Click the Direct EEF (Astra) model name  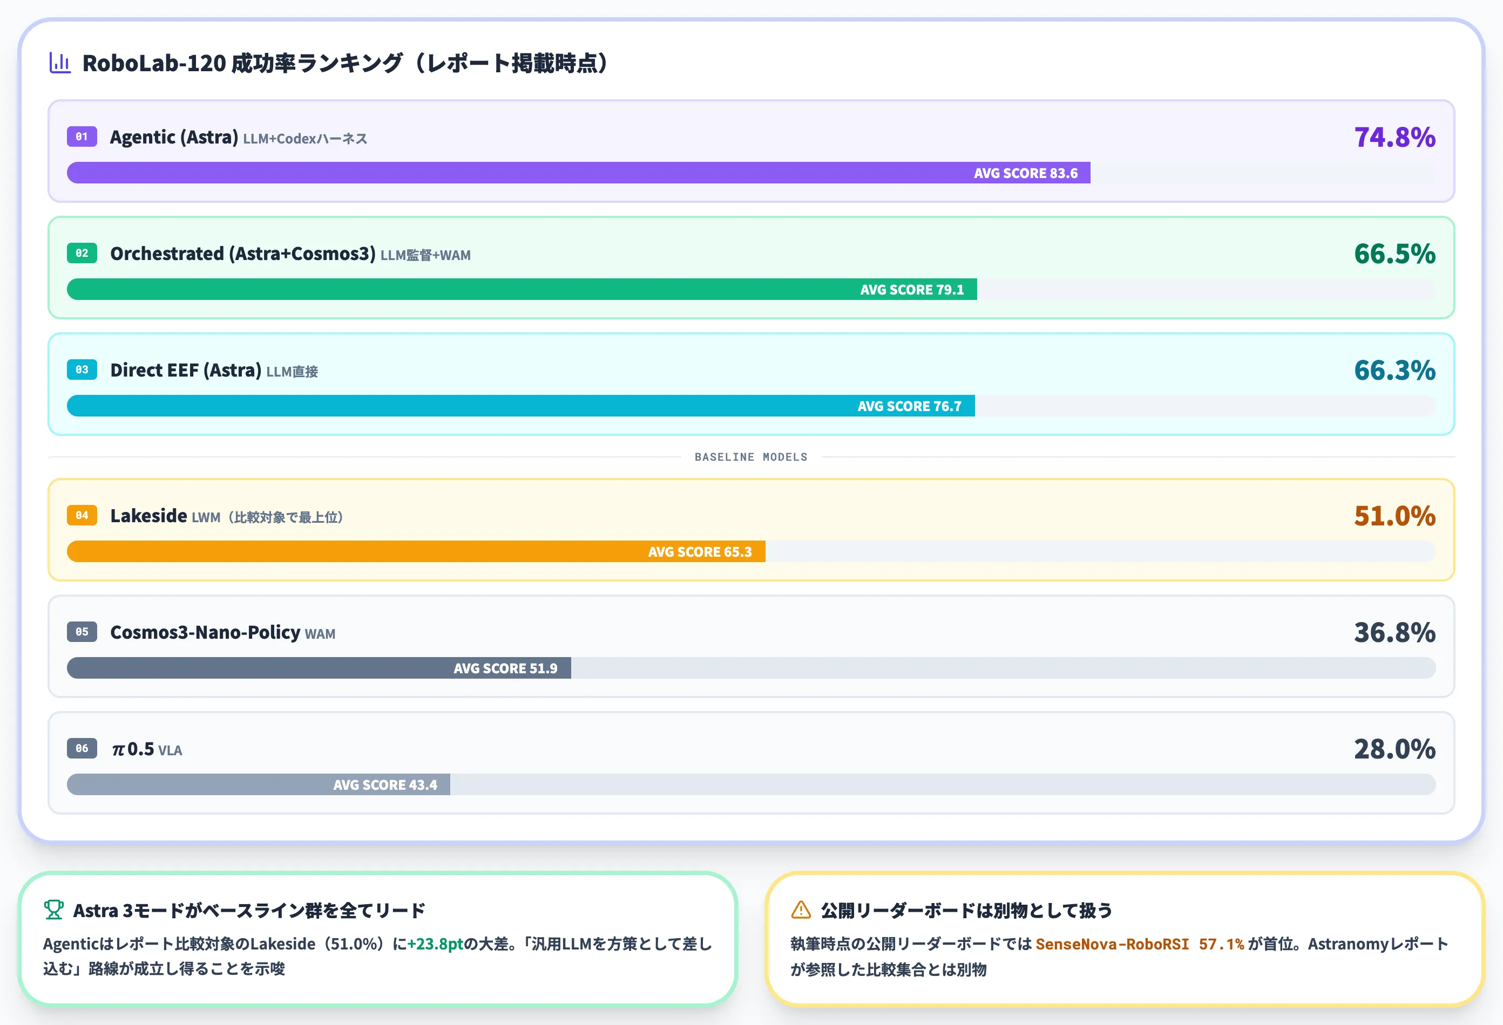click(186, 370)
